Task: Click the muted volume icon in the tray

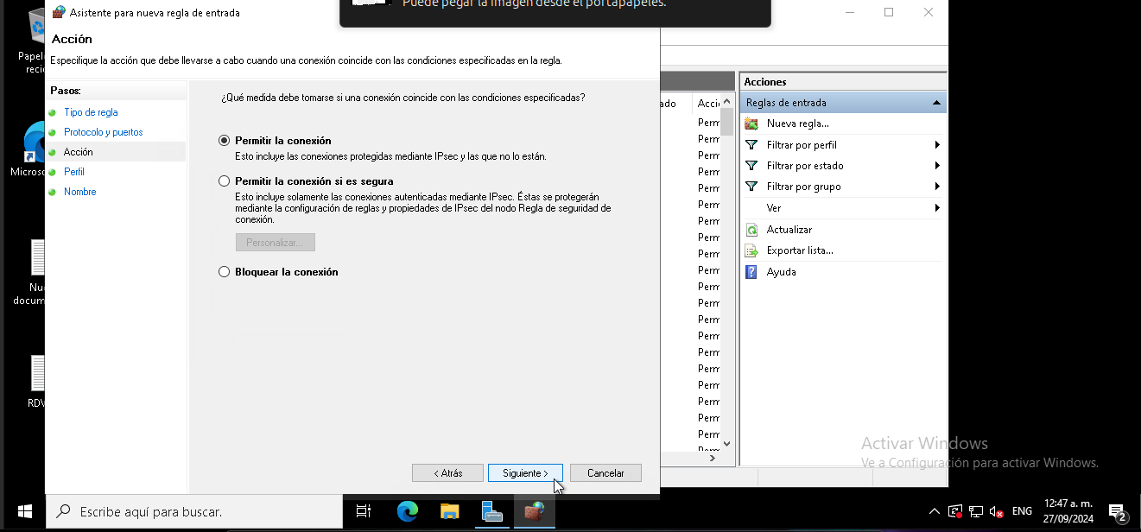Action: click(997, 511)
